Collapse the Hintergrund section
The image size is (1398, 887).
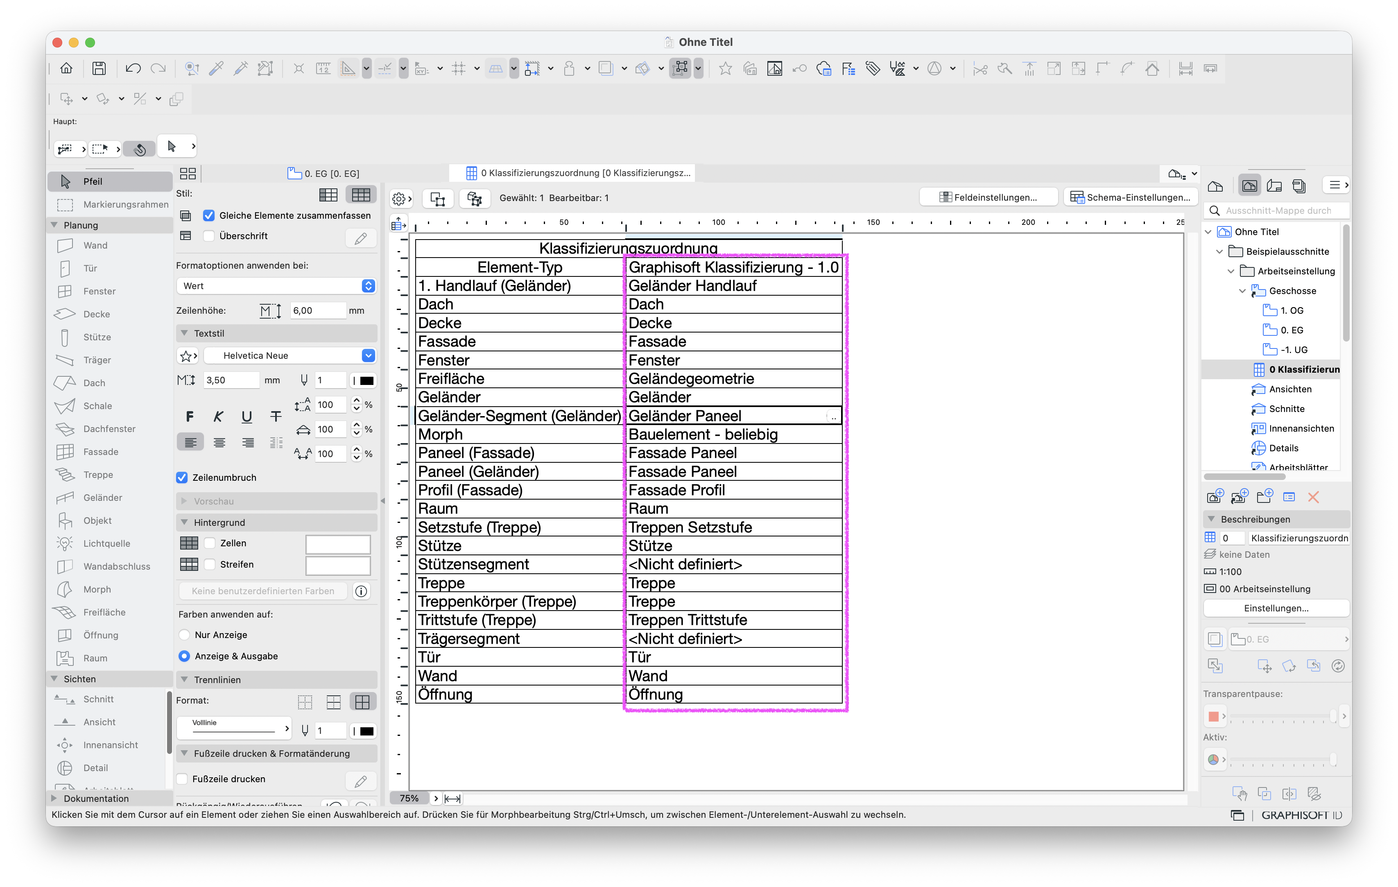[185, 523]
